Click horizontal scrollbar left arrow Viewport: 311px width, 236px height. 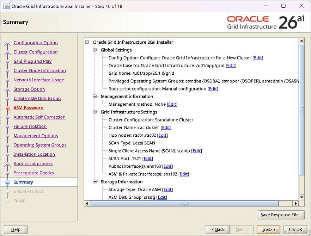pos(87,203)
